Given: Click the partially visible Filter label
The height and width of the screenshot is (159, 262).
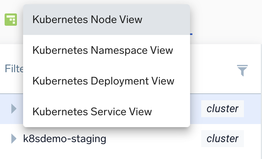Looking at the screenshot, I should pos(13,69).
